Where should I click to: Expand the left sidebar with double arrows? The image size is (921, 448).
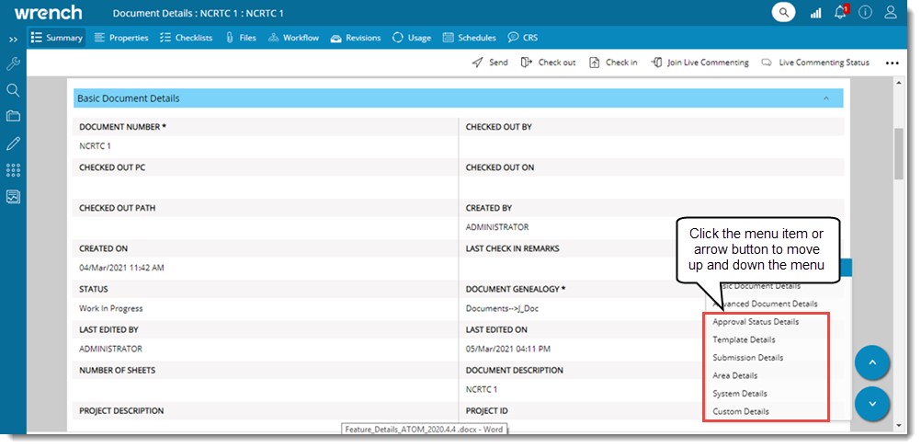(x=13, y=40)
